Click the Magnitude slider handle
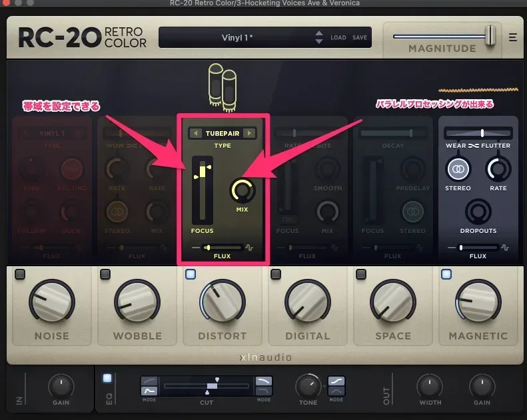Screen dimensions: 527x420 pyautogui.click(x=490, y=35)
